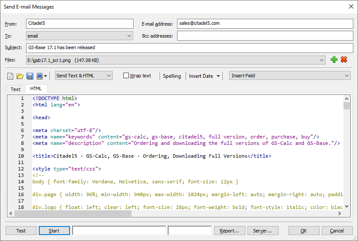358x241 pixels.
Task: Open the To field dropdown showing email
Action: pyautogui.click(x=79, y=36)
